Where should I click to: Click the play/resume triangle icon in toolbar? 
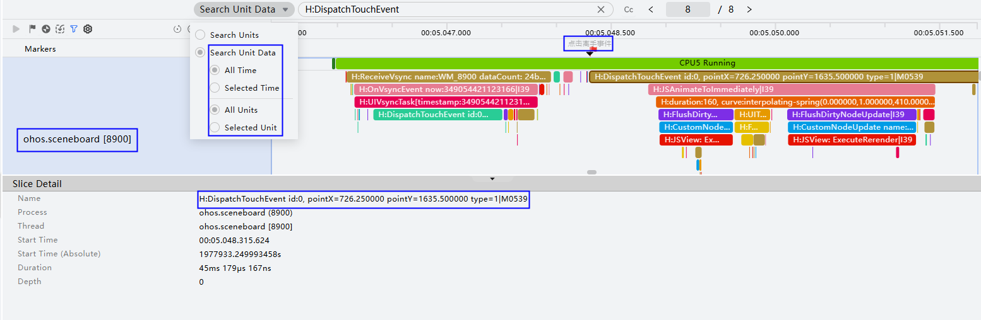coord(16,29)
